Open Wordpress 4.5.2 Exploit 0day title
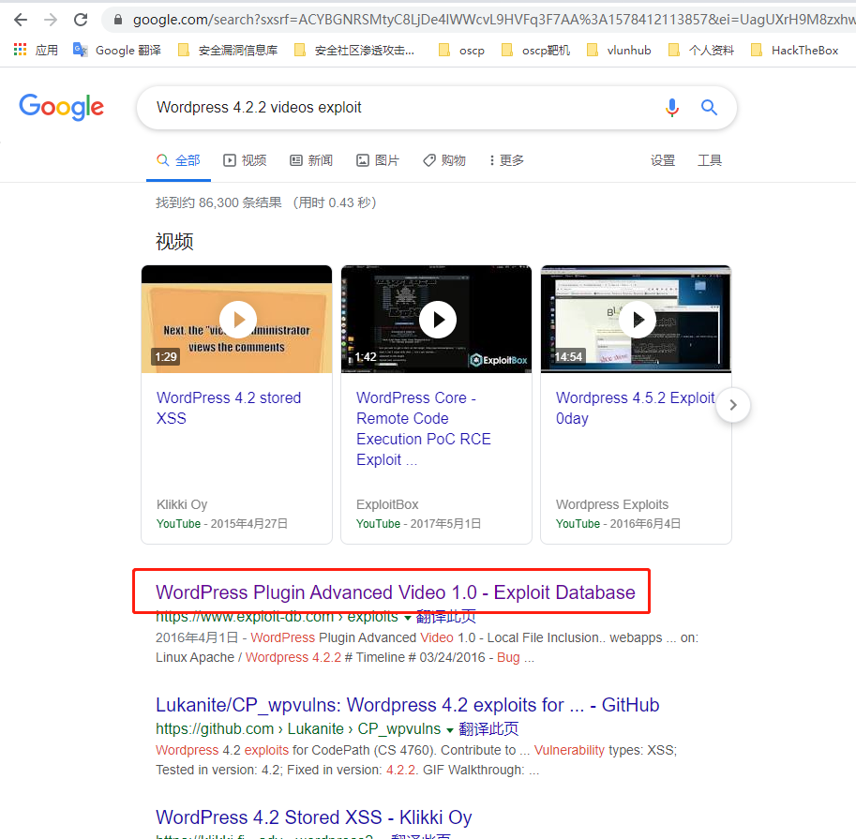Image resolution: width=856 pixels, height=839 pixels. 636,408
